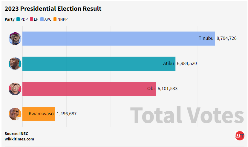Screen dimensions: 248x147
Task: Click the NNPP orange legend swatch
Action: pyautogui.click(x=55, y=19)
